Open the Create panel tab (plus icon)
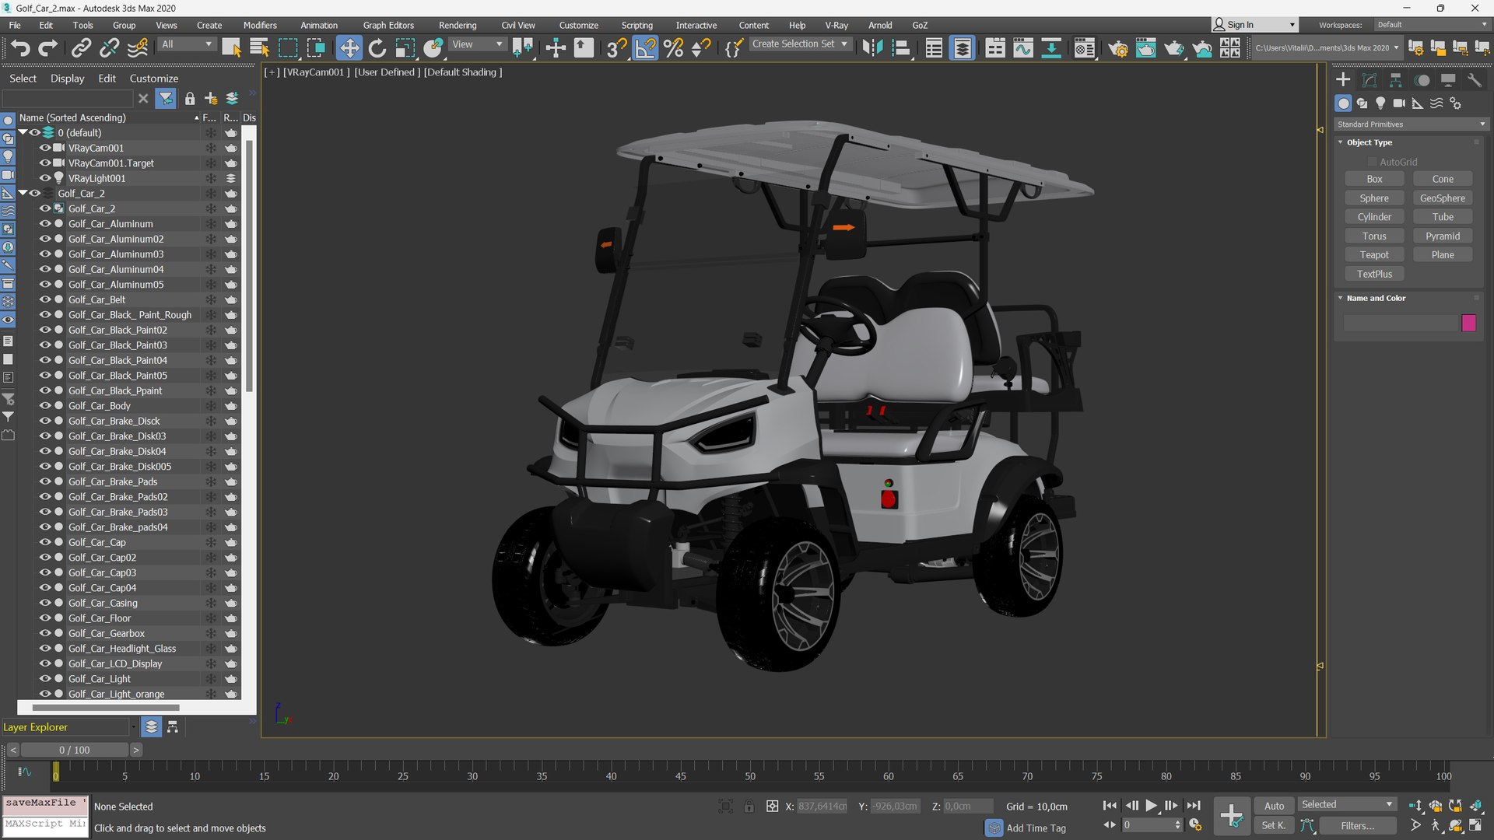 [1343, 80]
